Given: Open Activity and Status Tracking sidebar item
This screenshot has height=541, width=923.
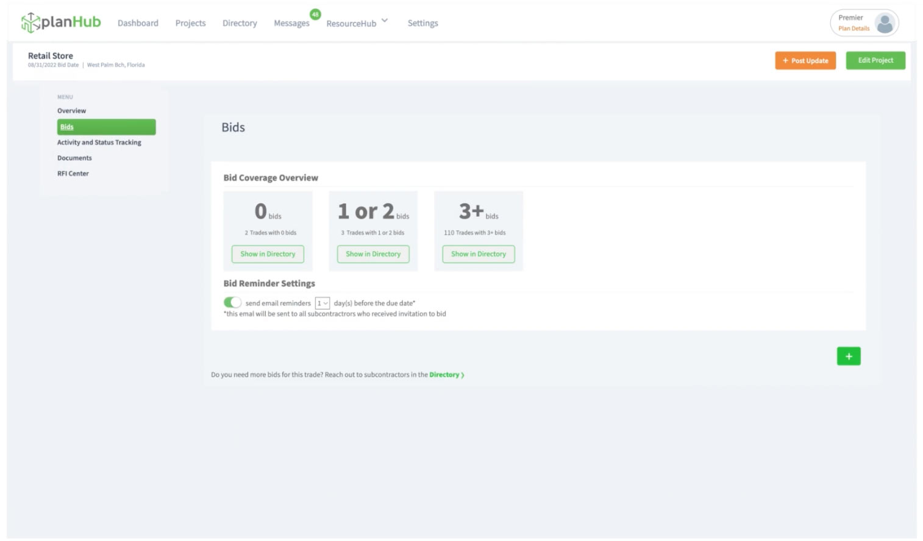Looking at the screenshot, I should pos(99,142).
